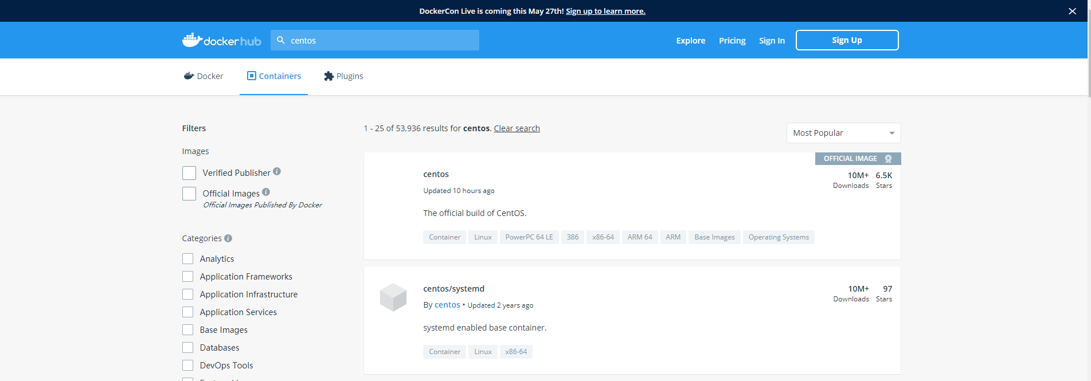Click Sign In in the header
1091x381 pixels.
tap(772, 40)
